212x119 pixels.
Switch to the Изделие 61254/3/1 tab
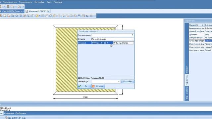click(x=38, y=11)
